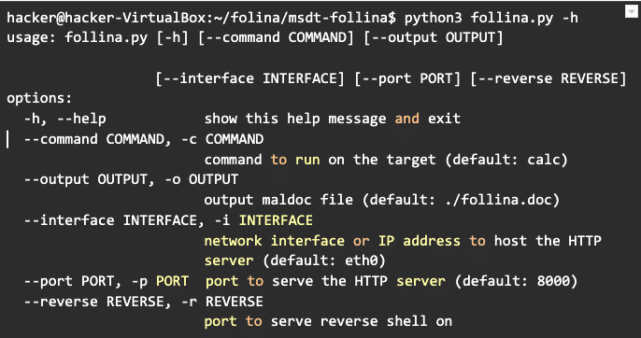Click the 'options:' heading
The image size is (641, 338).
point(39,99)
